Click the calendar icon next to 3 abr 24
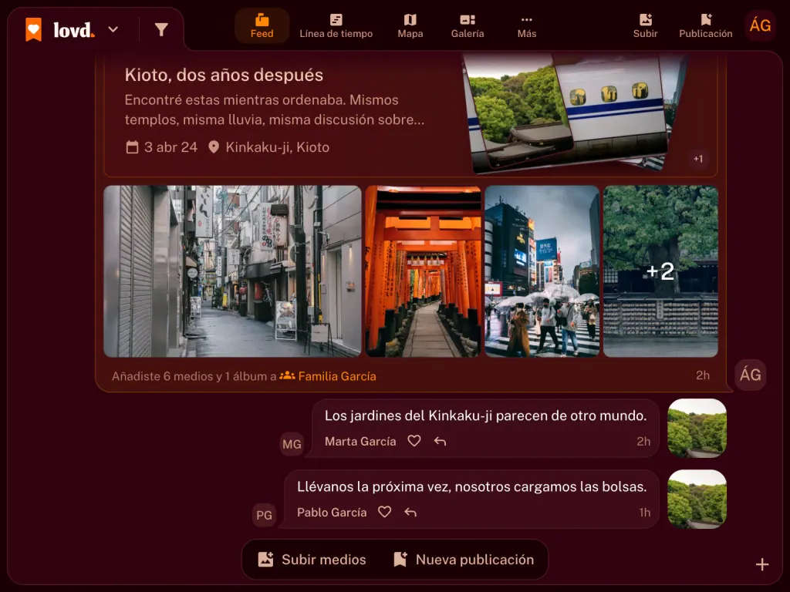This screenshot has height=592, width=790. (132, 147)
